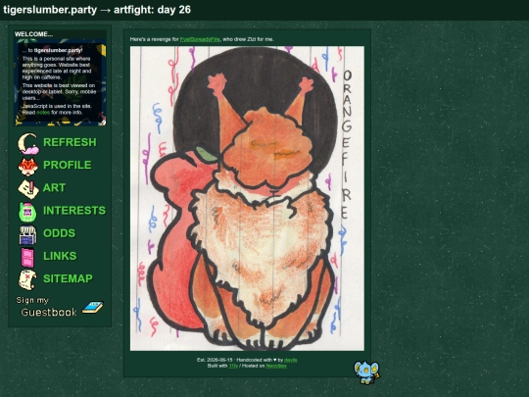Click the 'devils' author link in footer
This screenshot has height=397, width=529.
[x=291, y=360]
